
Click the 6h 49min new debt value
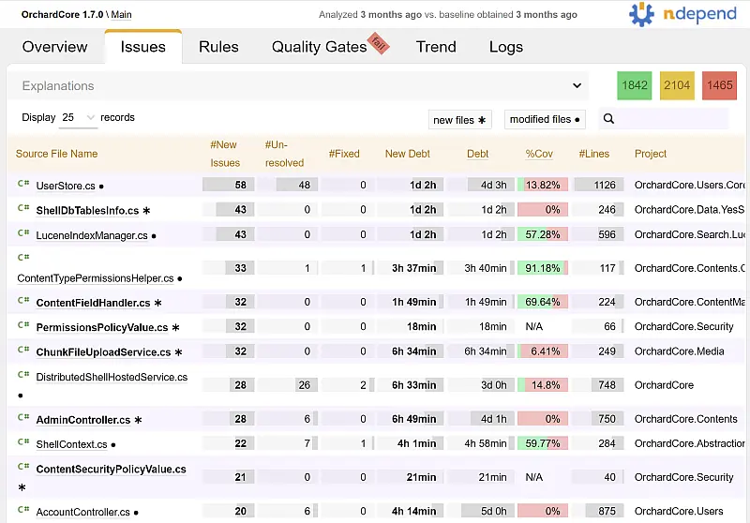tap(413, 419)
